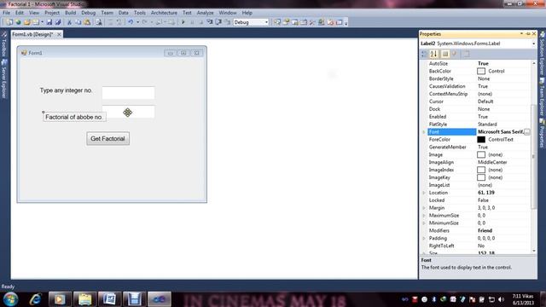The height and width of the screenshot is (307, 546).
Task: Click the Image (none) swatch box
Action: pyautogui.click(x=481, y=154)
